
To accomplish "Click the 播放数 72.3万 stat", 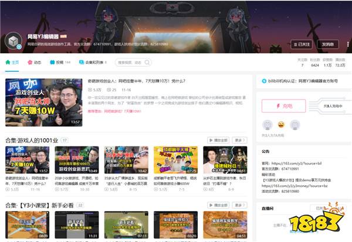I will 340,63.
